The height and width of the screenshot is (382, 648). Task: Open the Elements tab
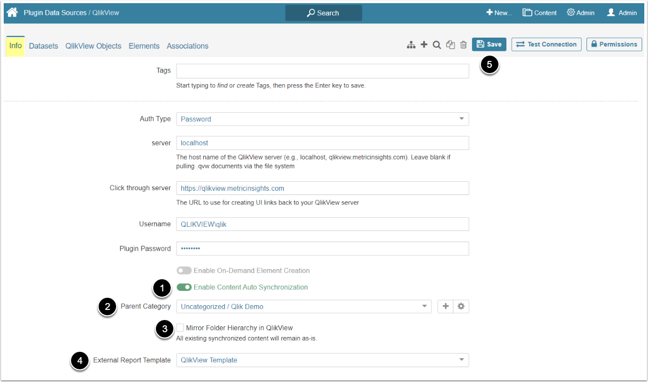(144, 46)
